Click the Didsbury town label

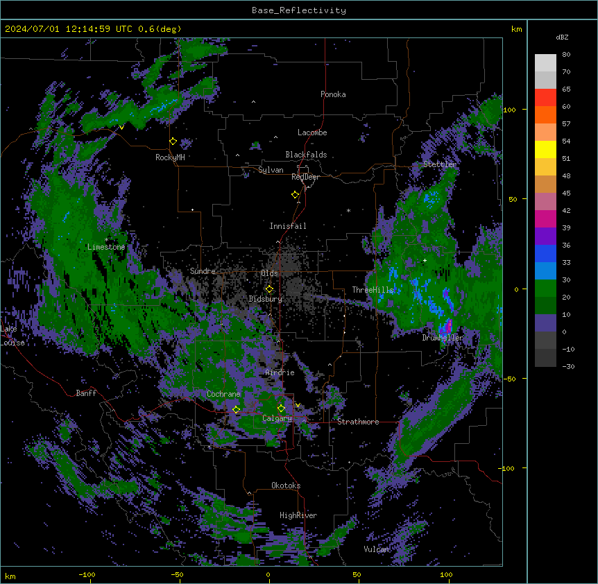click(x=266, y=299)
